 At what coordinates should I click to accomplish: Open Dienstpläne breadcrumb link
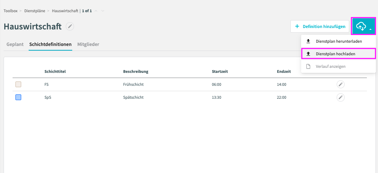(x=35, y=11)
